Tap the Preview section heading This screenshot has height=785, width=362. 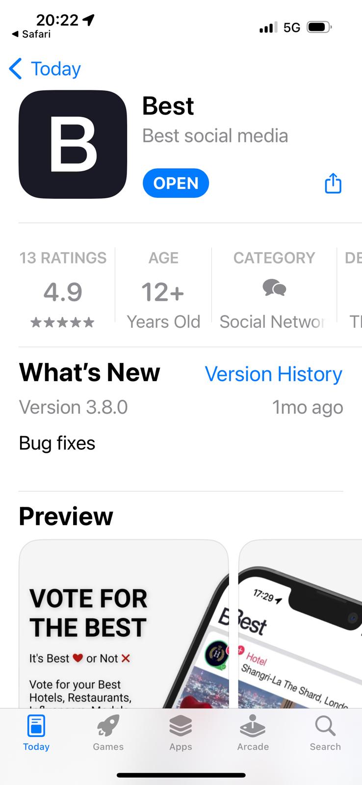click(66, 516)
